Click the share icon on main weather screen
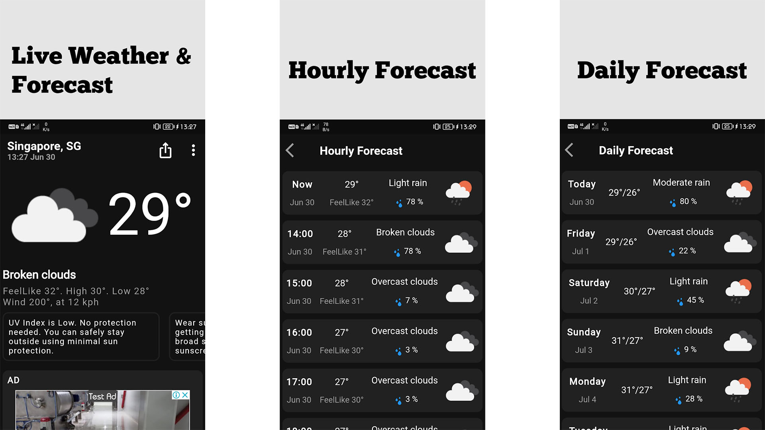765x430 pixels. coord(165,150)
